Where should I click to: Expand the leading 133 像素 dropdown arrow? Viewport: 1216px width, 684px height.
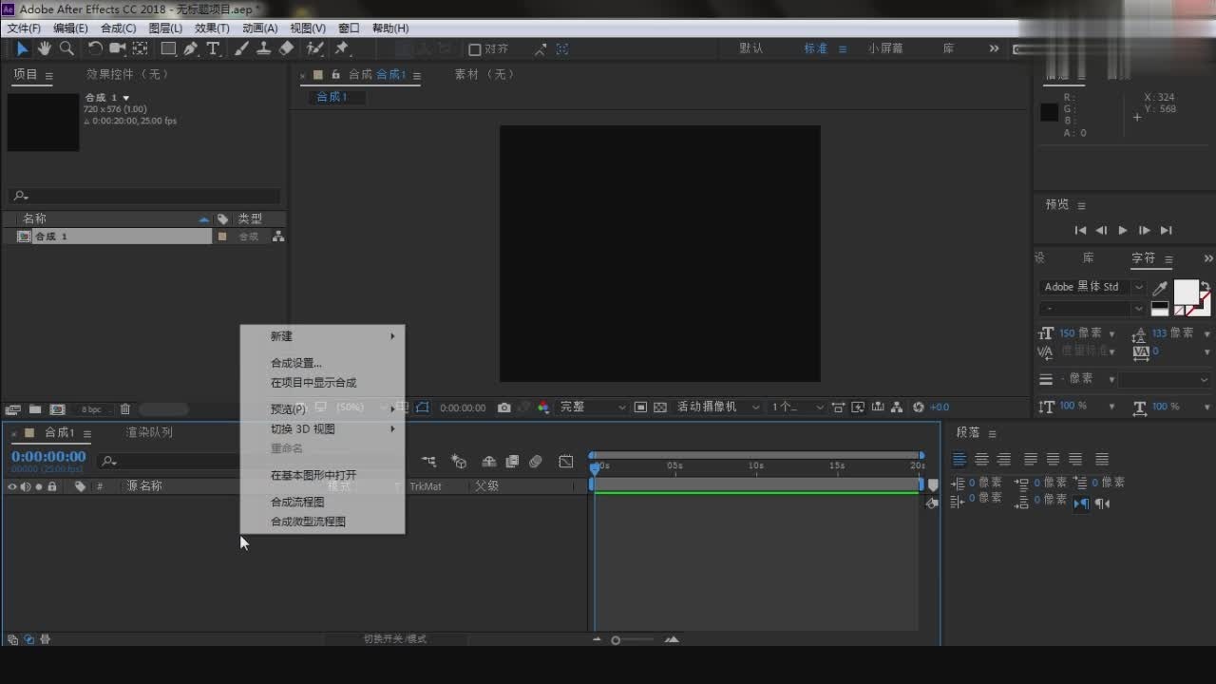point(1207,334)
